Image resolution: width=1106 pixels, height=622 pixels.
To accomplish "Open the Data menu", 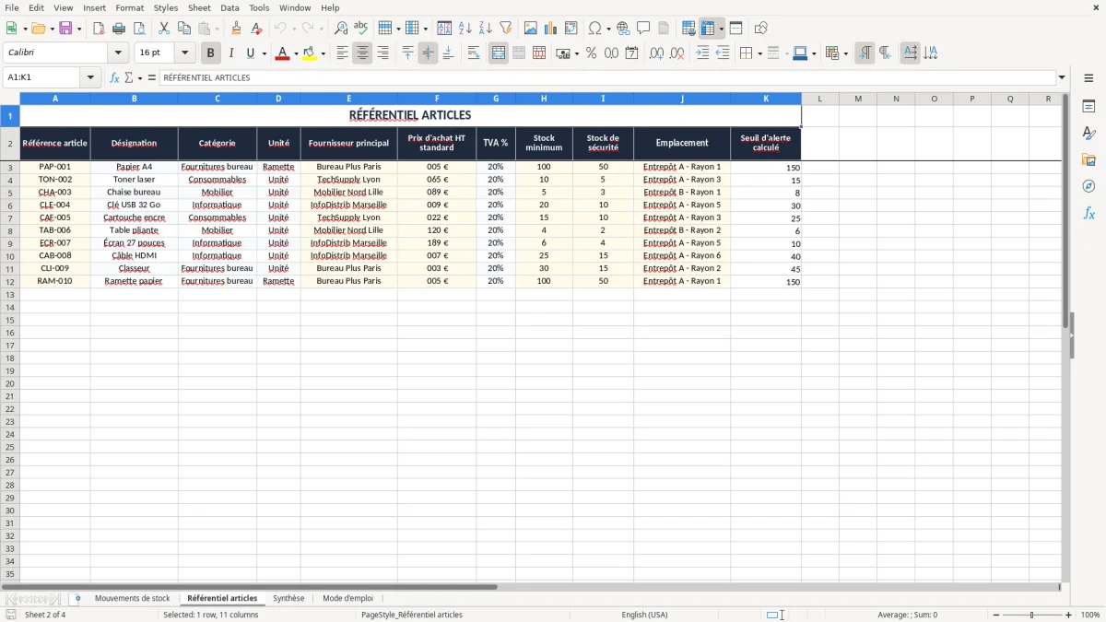I will [x=229, y=7].
